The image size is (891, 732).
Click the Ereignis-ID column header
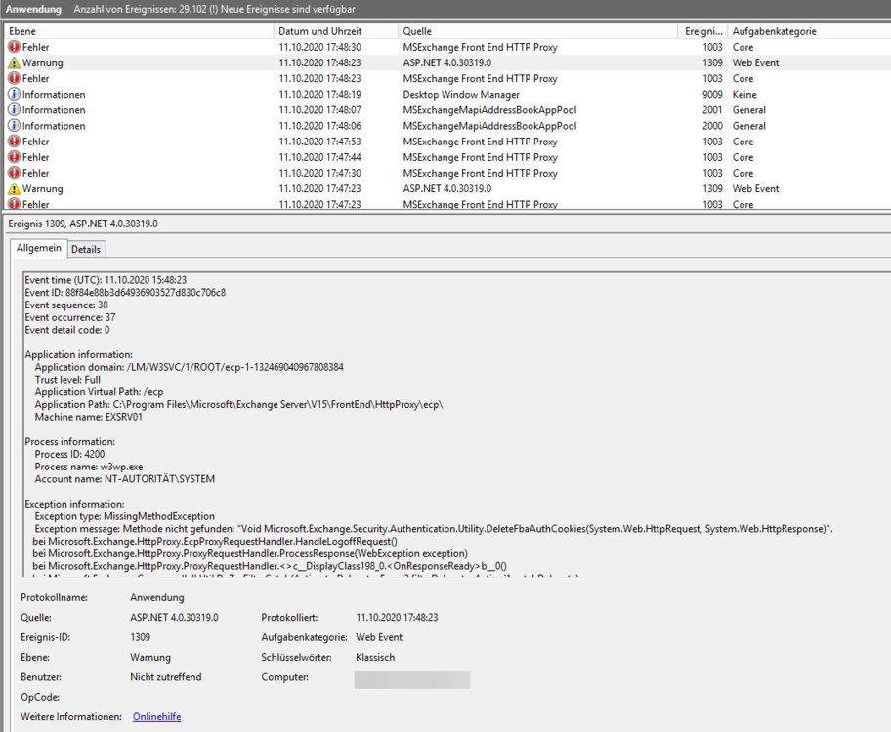pyautogui.click(x=701, y=31)
